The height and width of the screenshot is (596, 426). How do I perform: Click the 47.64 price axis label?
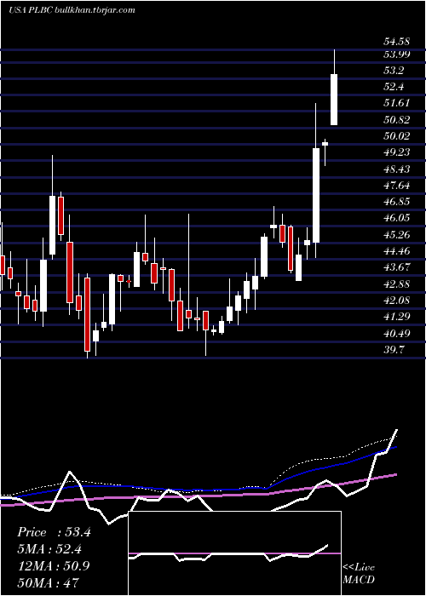click(396, 186)
